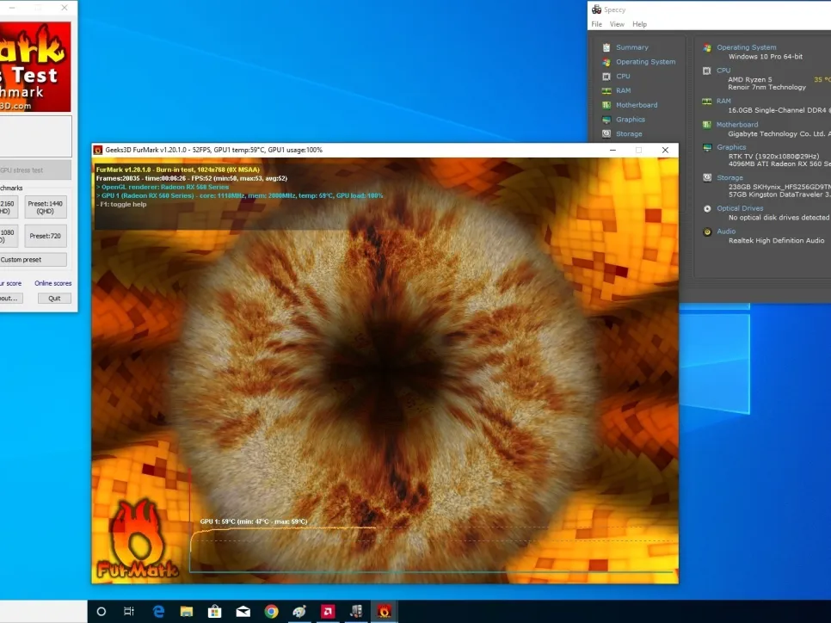Open the Optical Drives heading link in Speccy

[740, 208]
